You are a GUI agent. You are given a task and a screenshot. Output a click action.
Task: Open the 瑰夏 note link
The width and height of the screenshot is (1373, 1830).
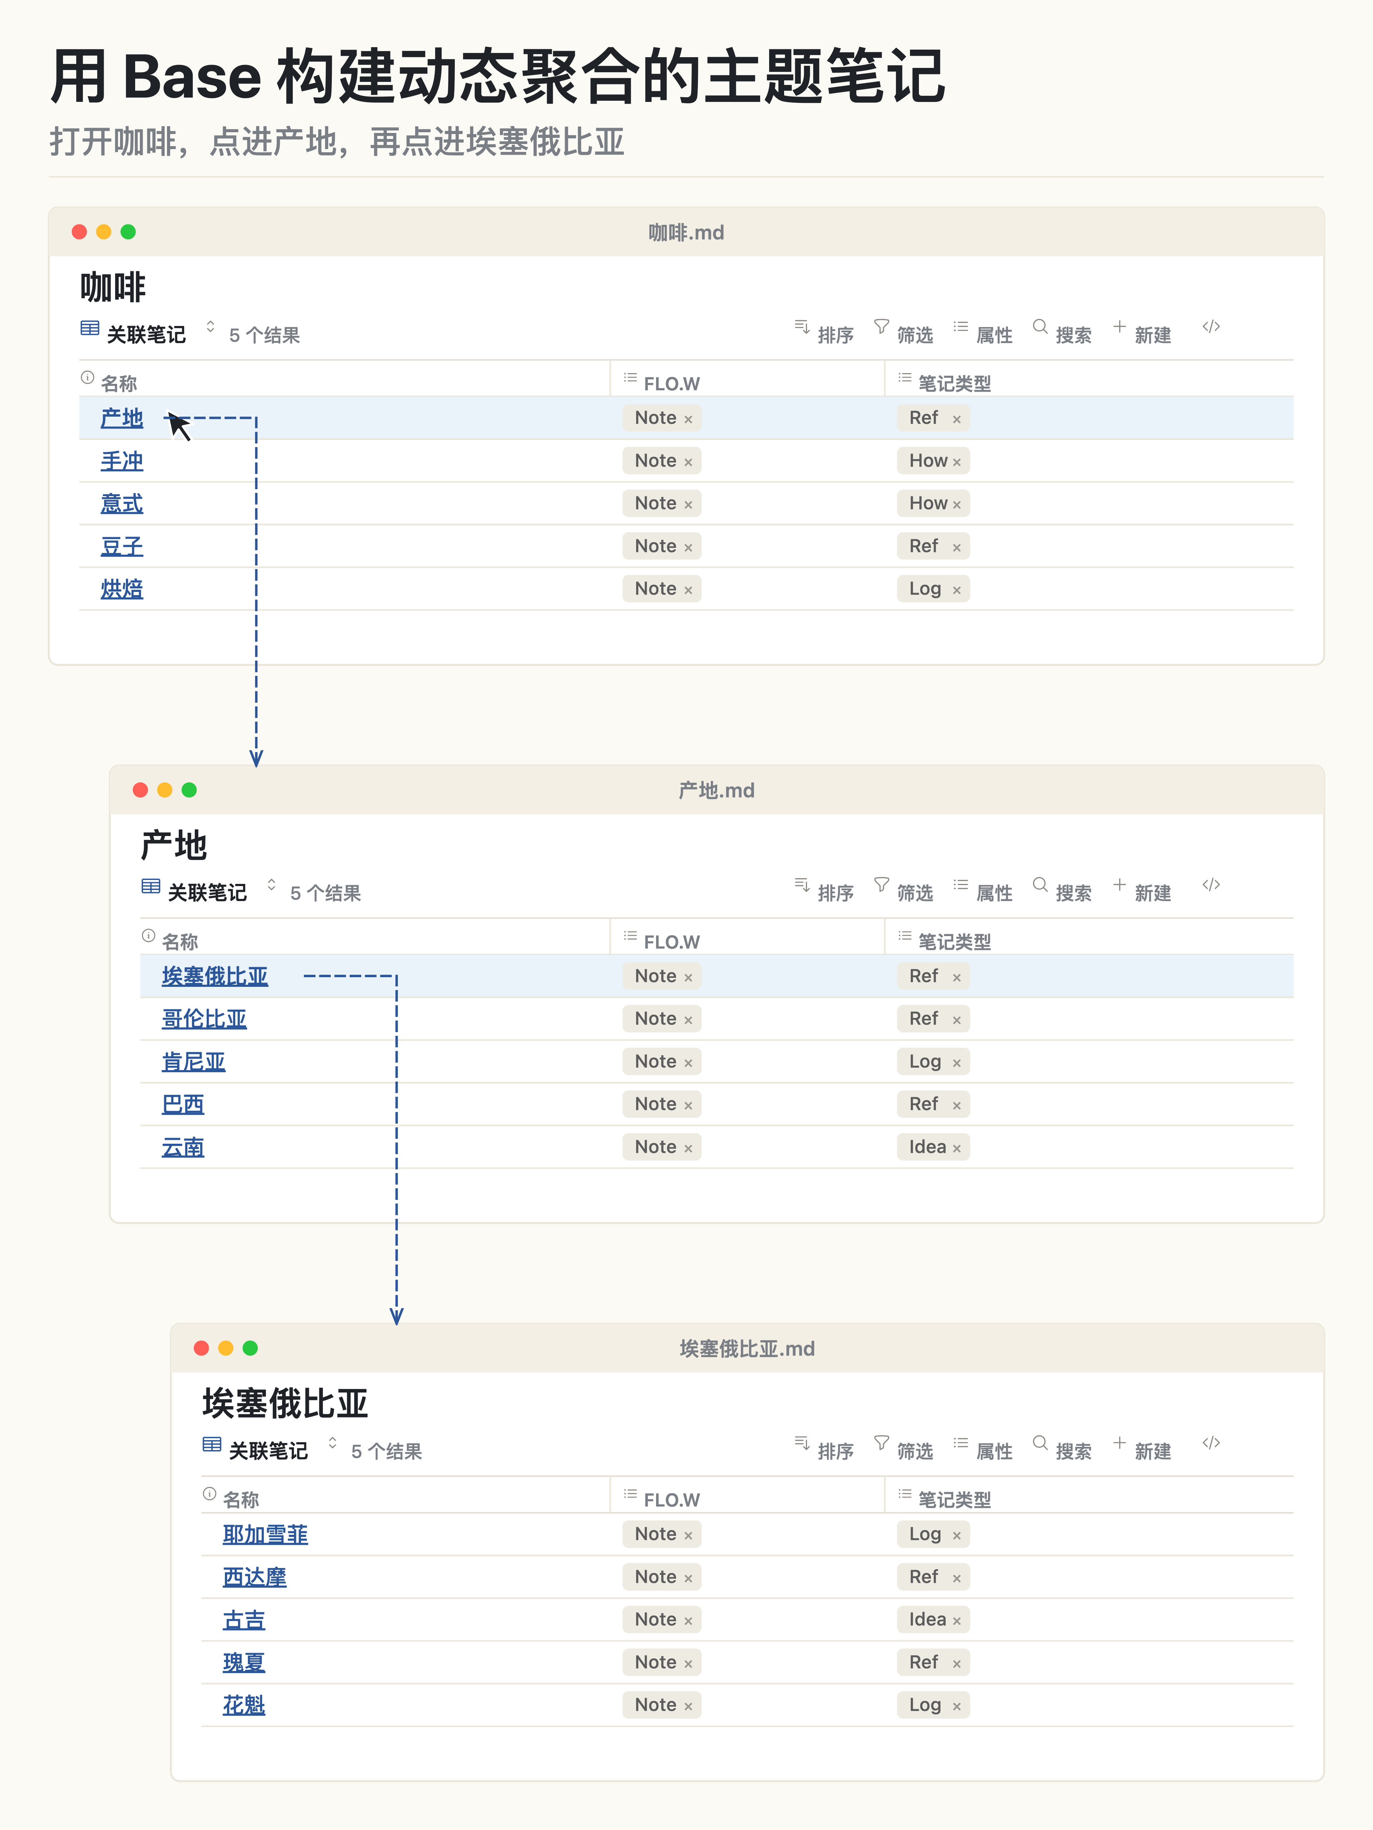click(x=244, y=1663)
